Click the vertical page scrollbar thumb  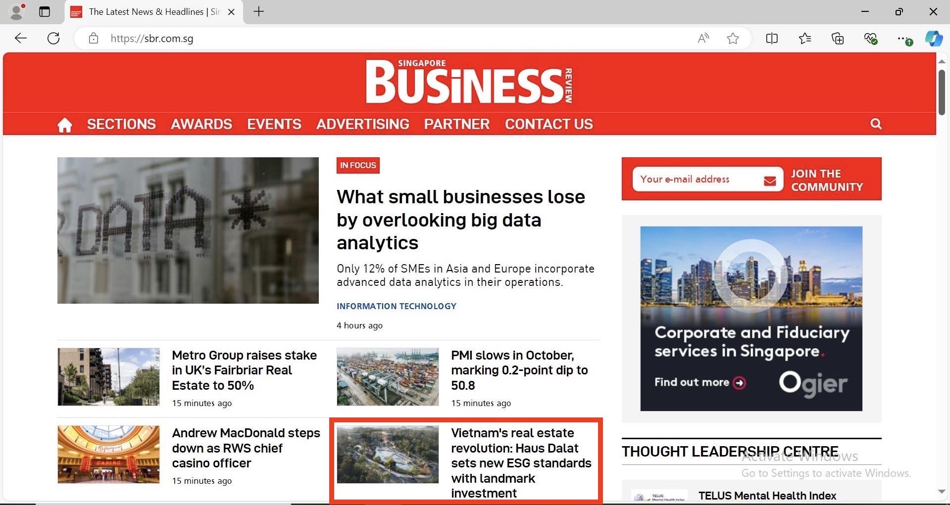click(x=942, y=92)
